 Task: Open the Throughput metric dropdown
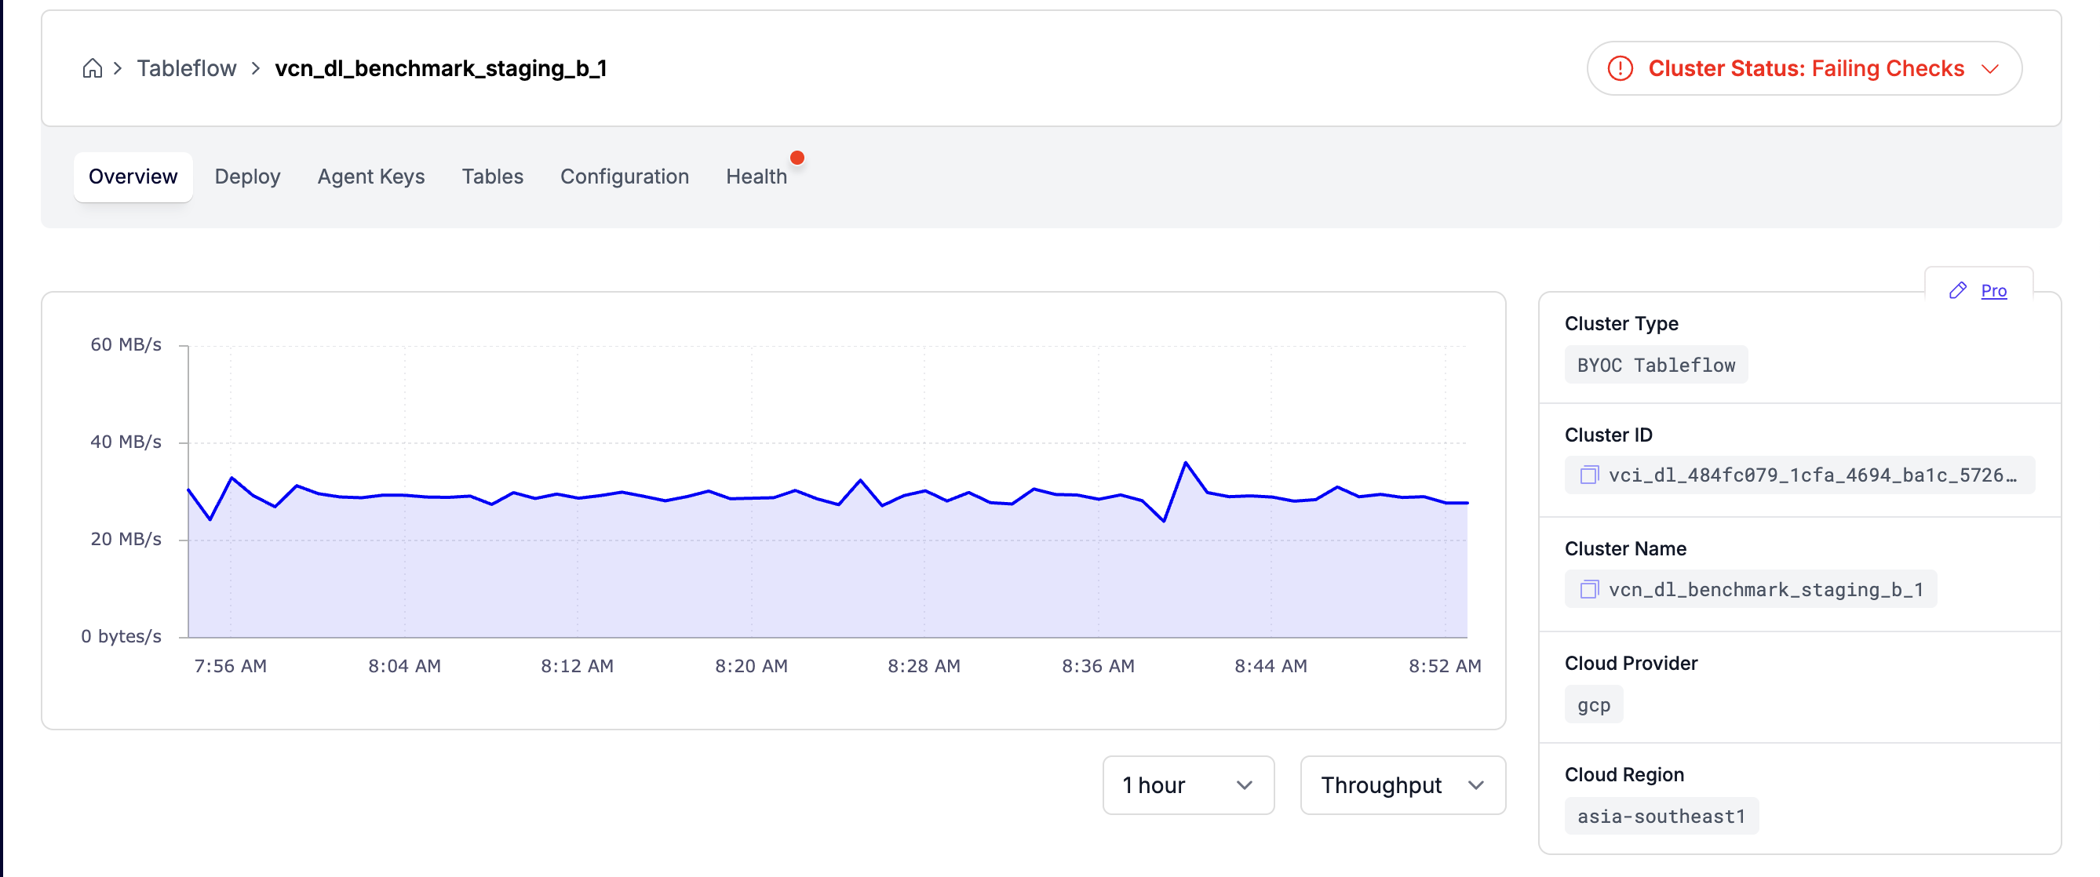click(1402, 785)
